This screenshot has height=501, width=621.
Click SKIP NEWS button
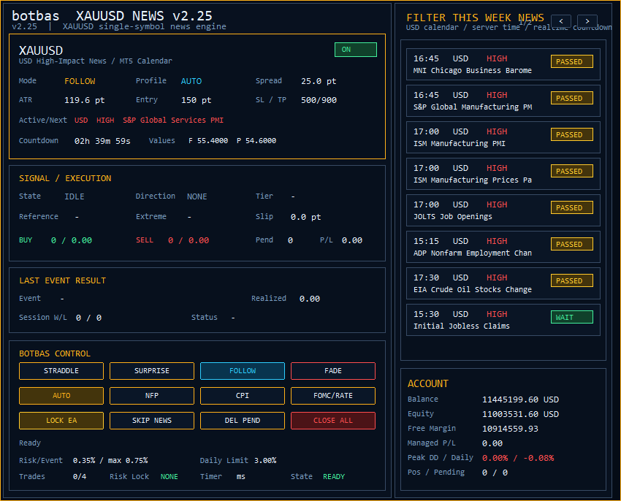point(152,420)
